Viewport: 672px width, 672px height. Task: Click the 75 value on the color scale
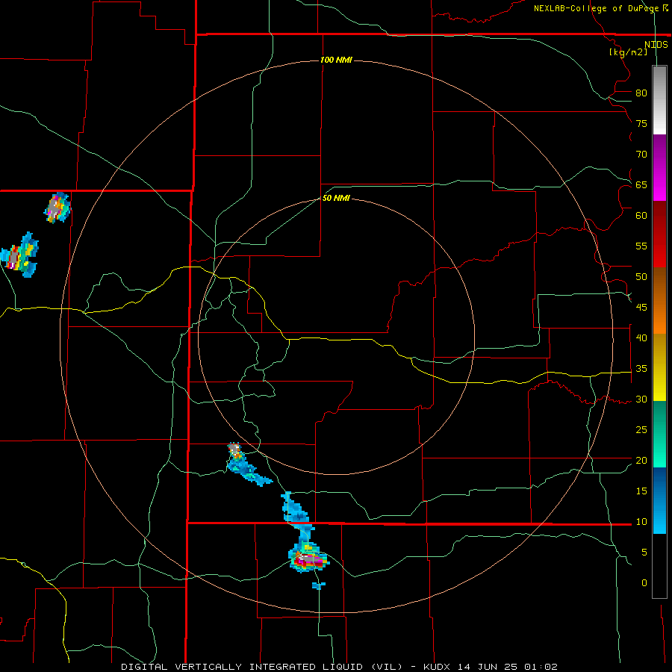pos(641,124)
